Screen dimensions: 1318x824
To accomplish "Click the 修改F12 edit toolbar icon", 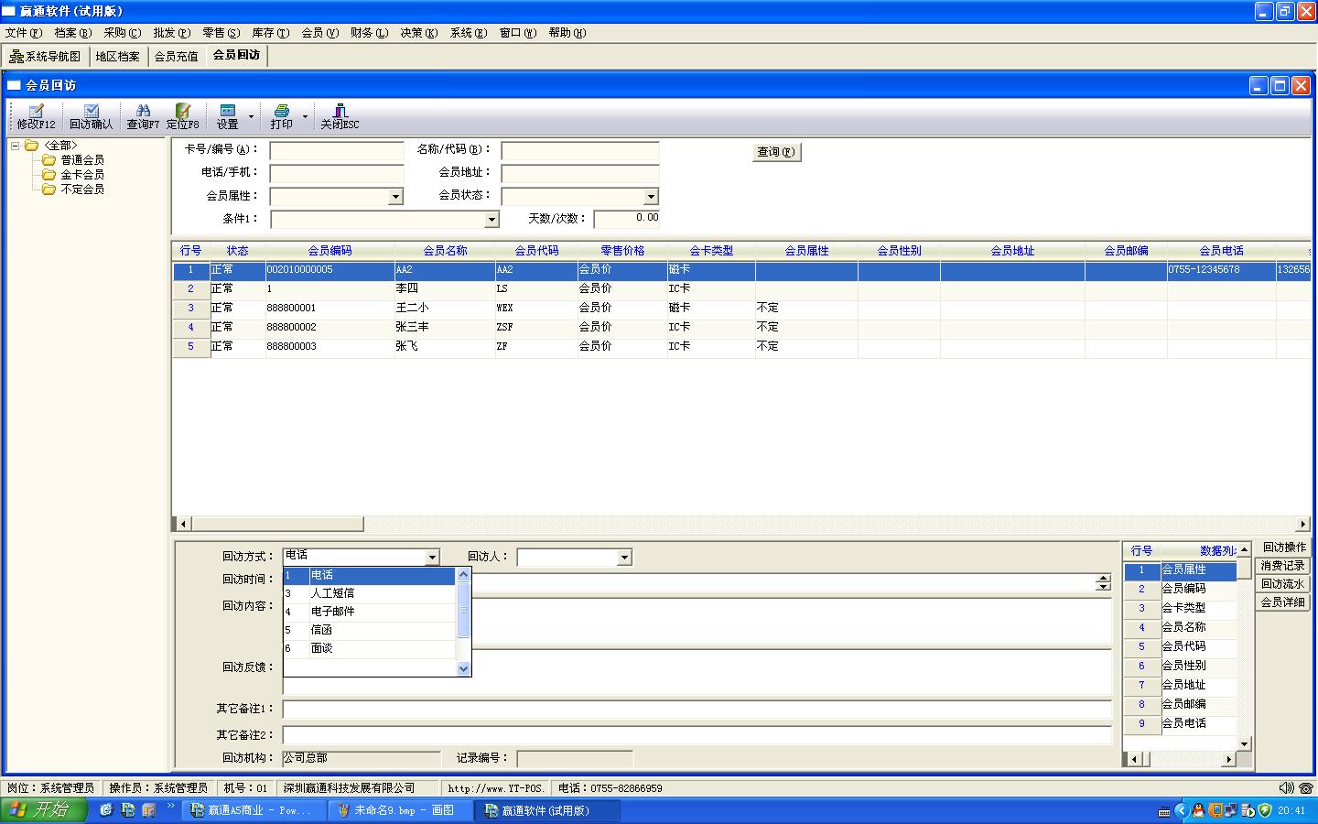I will point(36,116).
